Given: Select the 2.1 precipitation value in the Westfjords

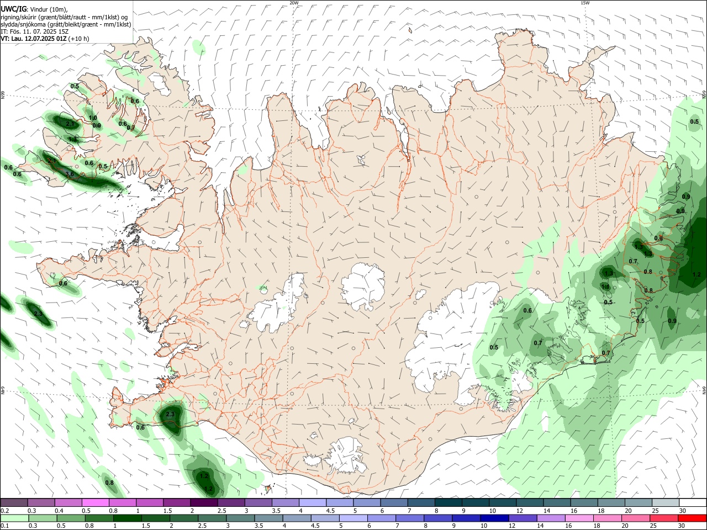Looking at the screenshot, I should point(70,124).
